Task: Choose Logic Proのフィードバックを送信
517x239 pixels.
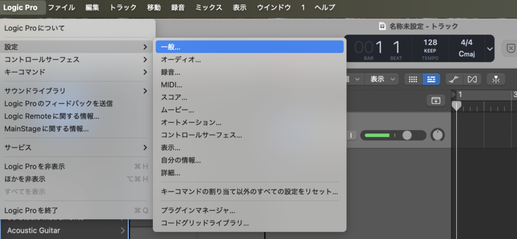Action: [x=77, y=104]
